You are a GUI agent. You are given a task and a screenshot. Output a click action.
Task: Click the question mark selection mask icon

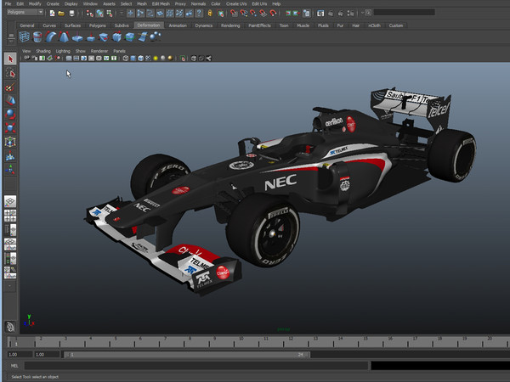tap(199, 14)
